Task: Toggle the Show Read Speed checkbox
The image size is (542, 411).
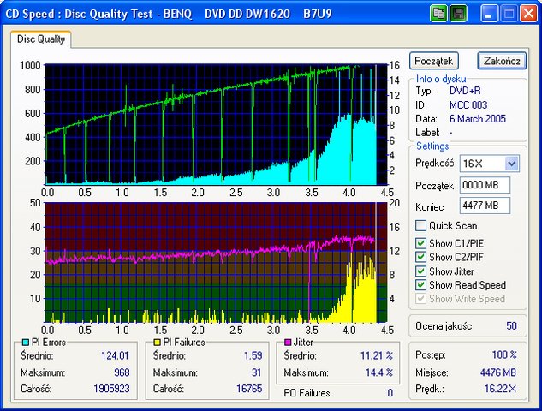Action: point(420,285)
